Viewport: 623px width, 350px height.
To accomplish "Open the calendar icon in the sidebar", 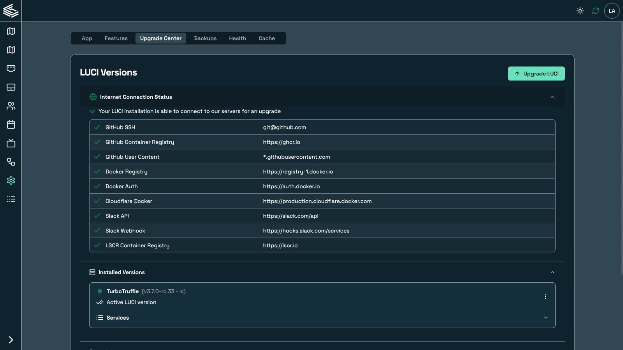I will 11,124.
